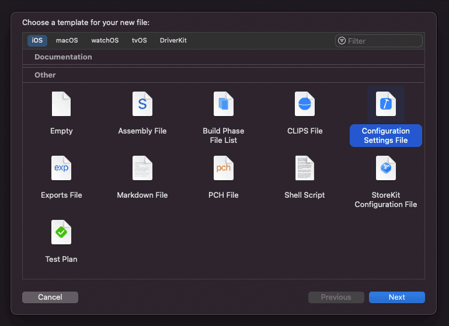Click the Assembly File label text

tap(142, 131)
